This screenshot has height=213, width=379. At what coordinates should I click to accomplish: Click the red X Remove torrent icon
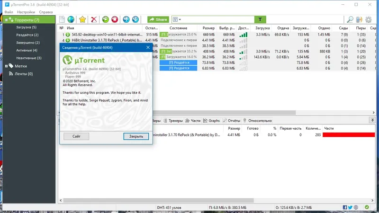94,19
